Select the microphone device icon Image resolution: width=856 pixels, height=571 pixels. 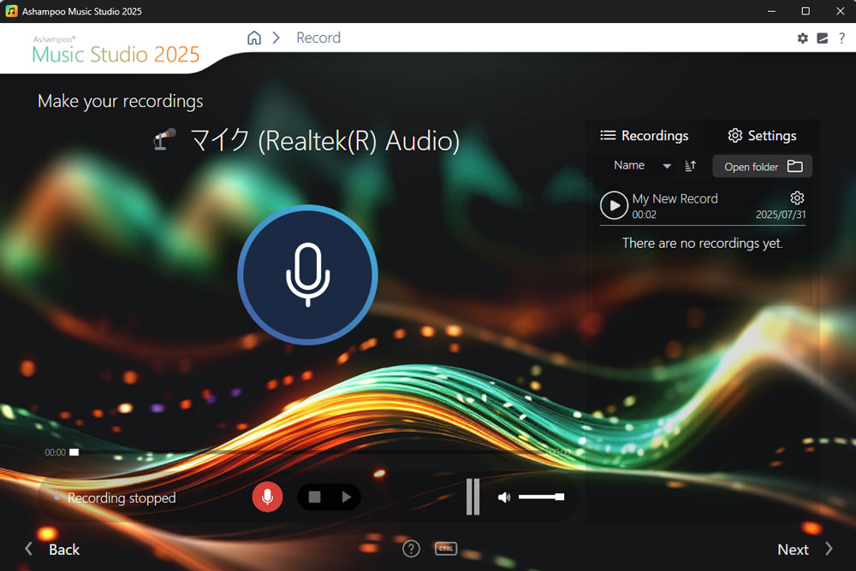click(164, 139)
